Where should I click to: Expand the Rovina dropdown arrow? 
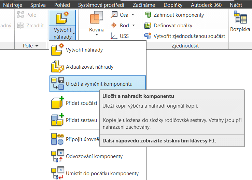point(97,35)
